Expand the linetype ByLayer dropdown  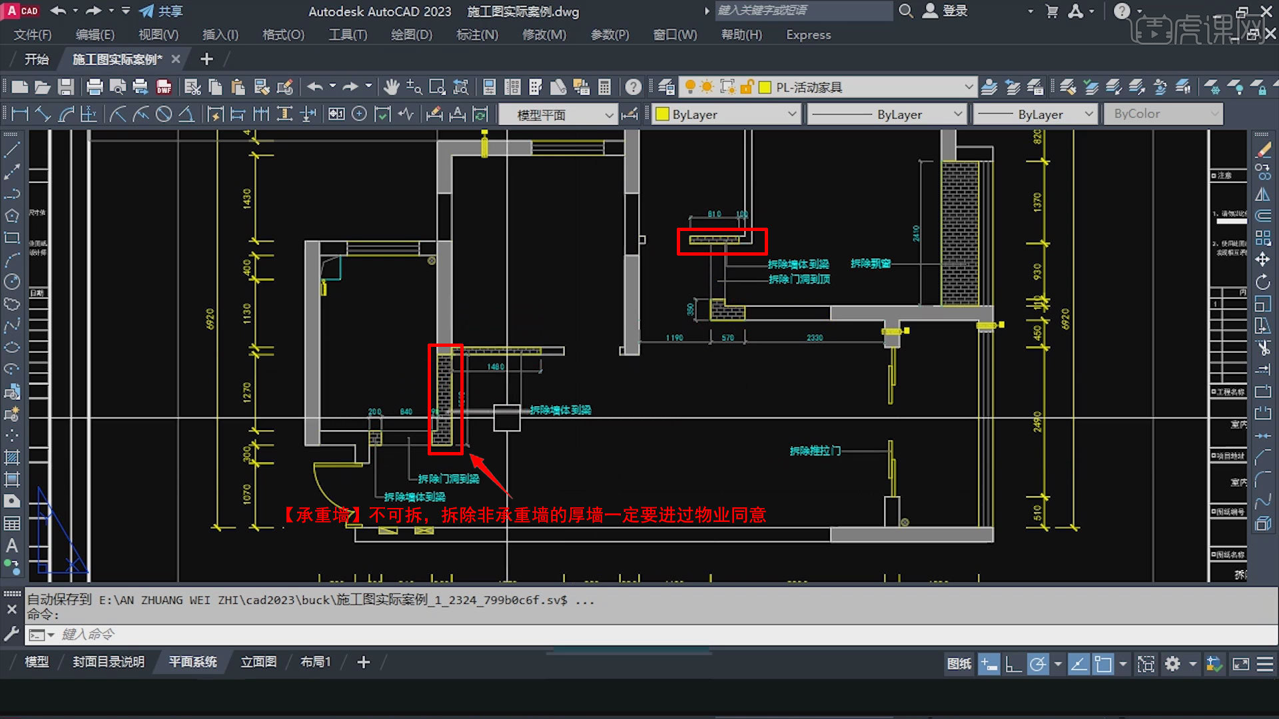958,114
